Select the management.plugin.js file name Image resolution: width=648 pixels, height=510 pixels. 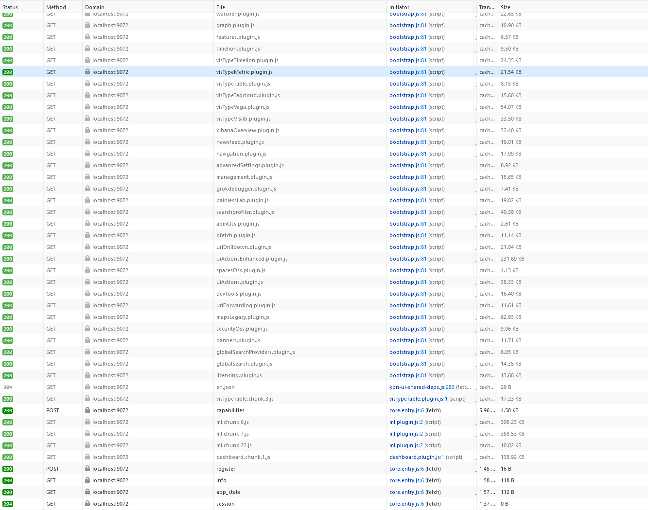244,177
